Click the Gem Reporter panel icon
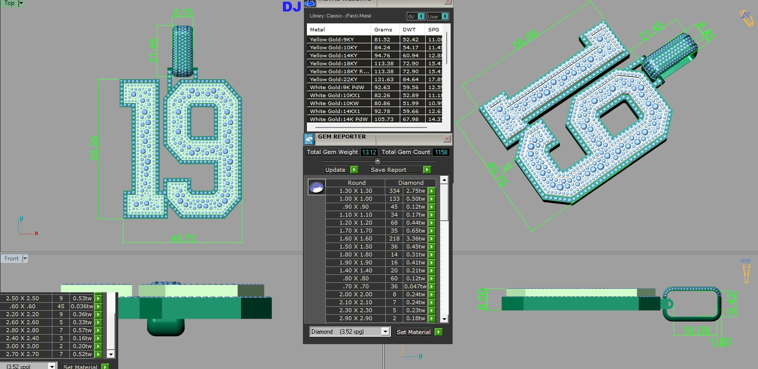758x369 pixels. (x=310, y=139)
